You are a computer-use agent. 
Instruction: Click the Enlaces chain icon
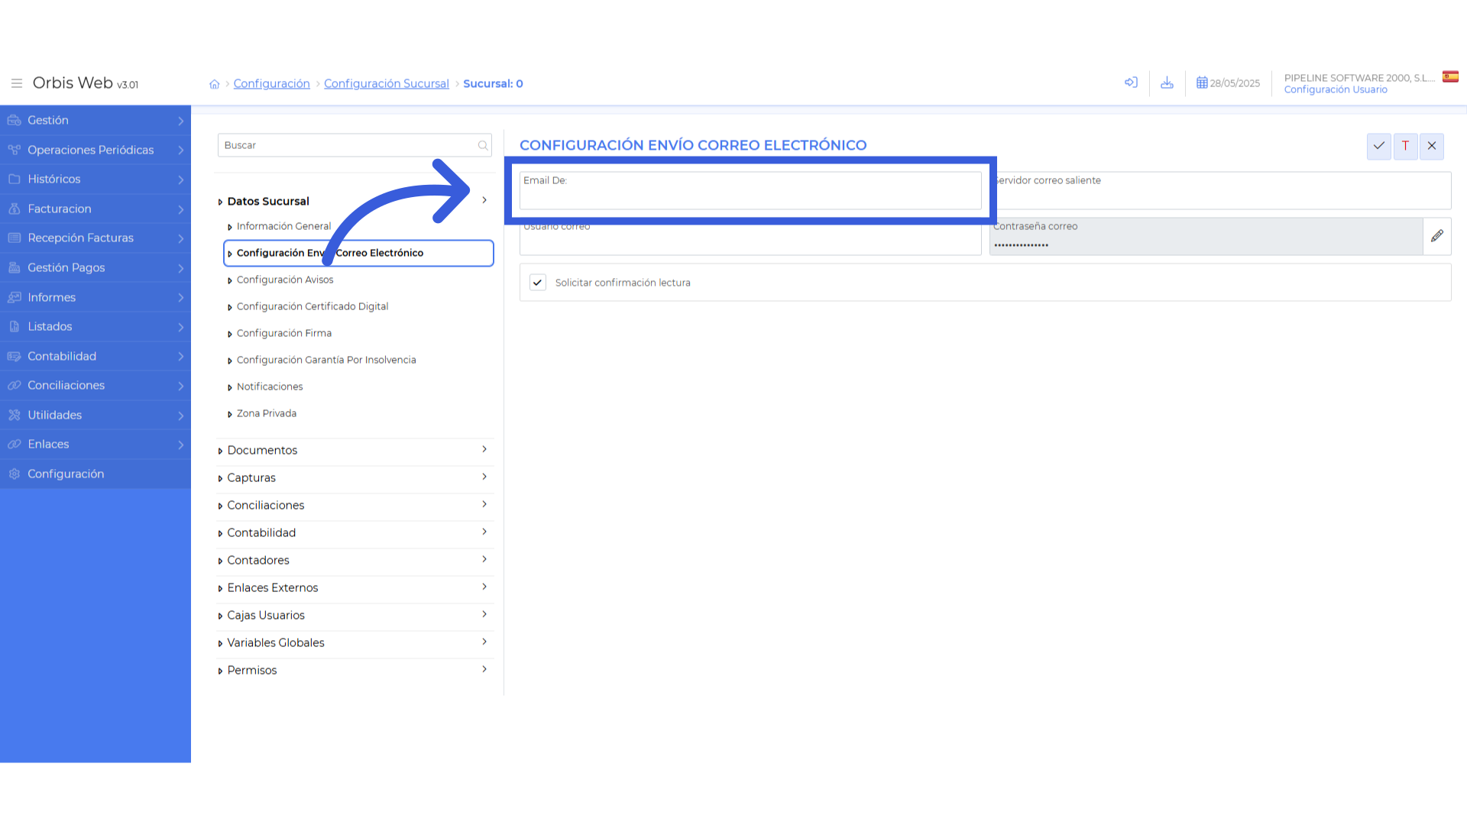click(14, 444)
